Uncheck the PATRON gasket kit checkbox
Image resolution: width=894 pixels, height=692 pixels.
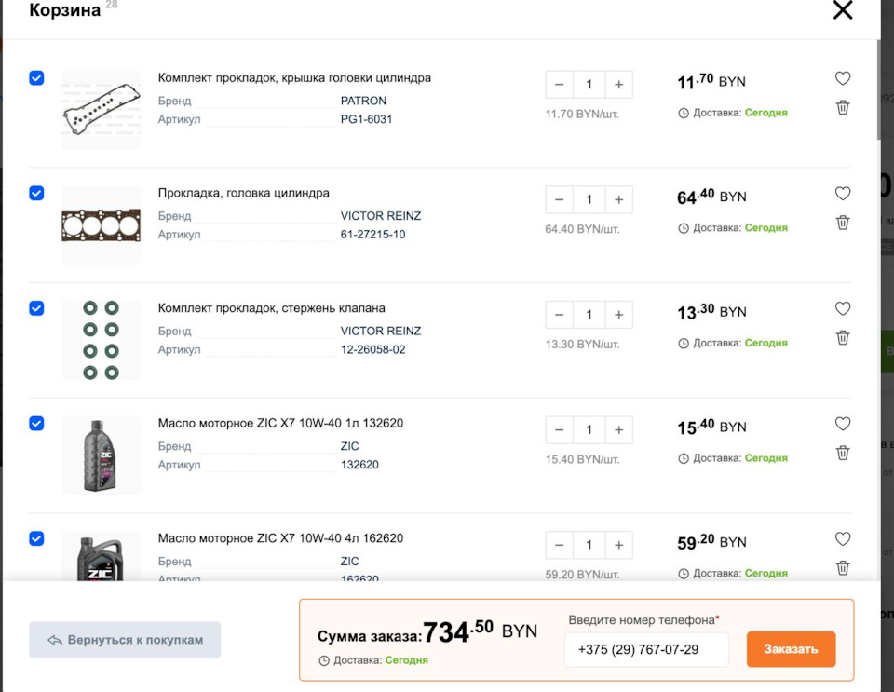[36, 78]
